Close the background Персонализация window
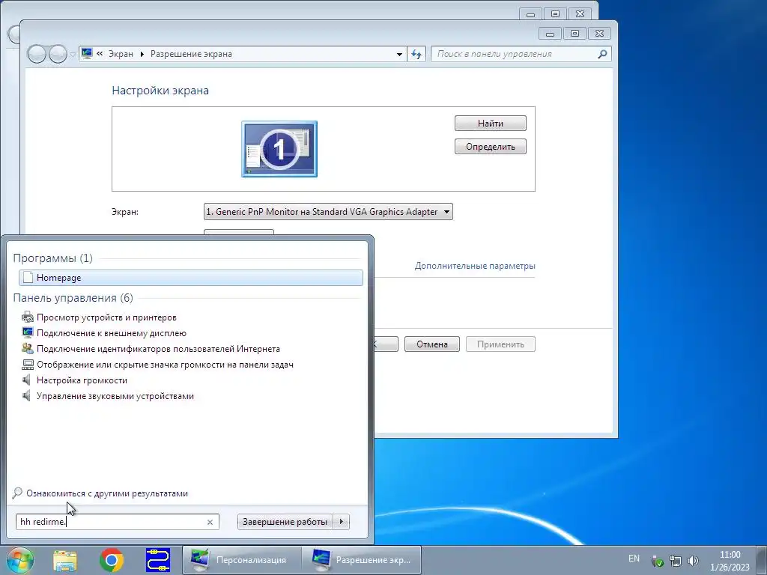The height and width of the screenshot is (575, 767). pyautogui.click(x=580, y=13)
